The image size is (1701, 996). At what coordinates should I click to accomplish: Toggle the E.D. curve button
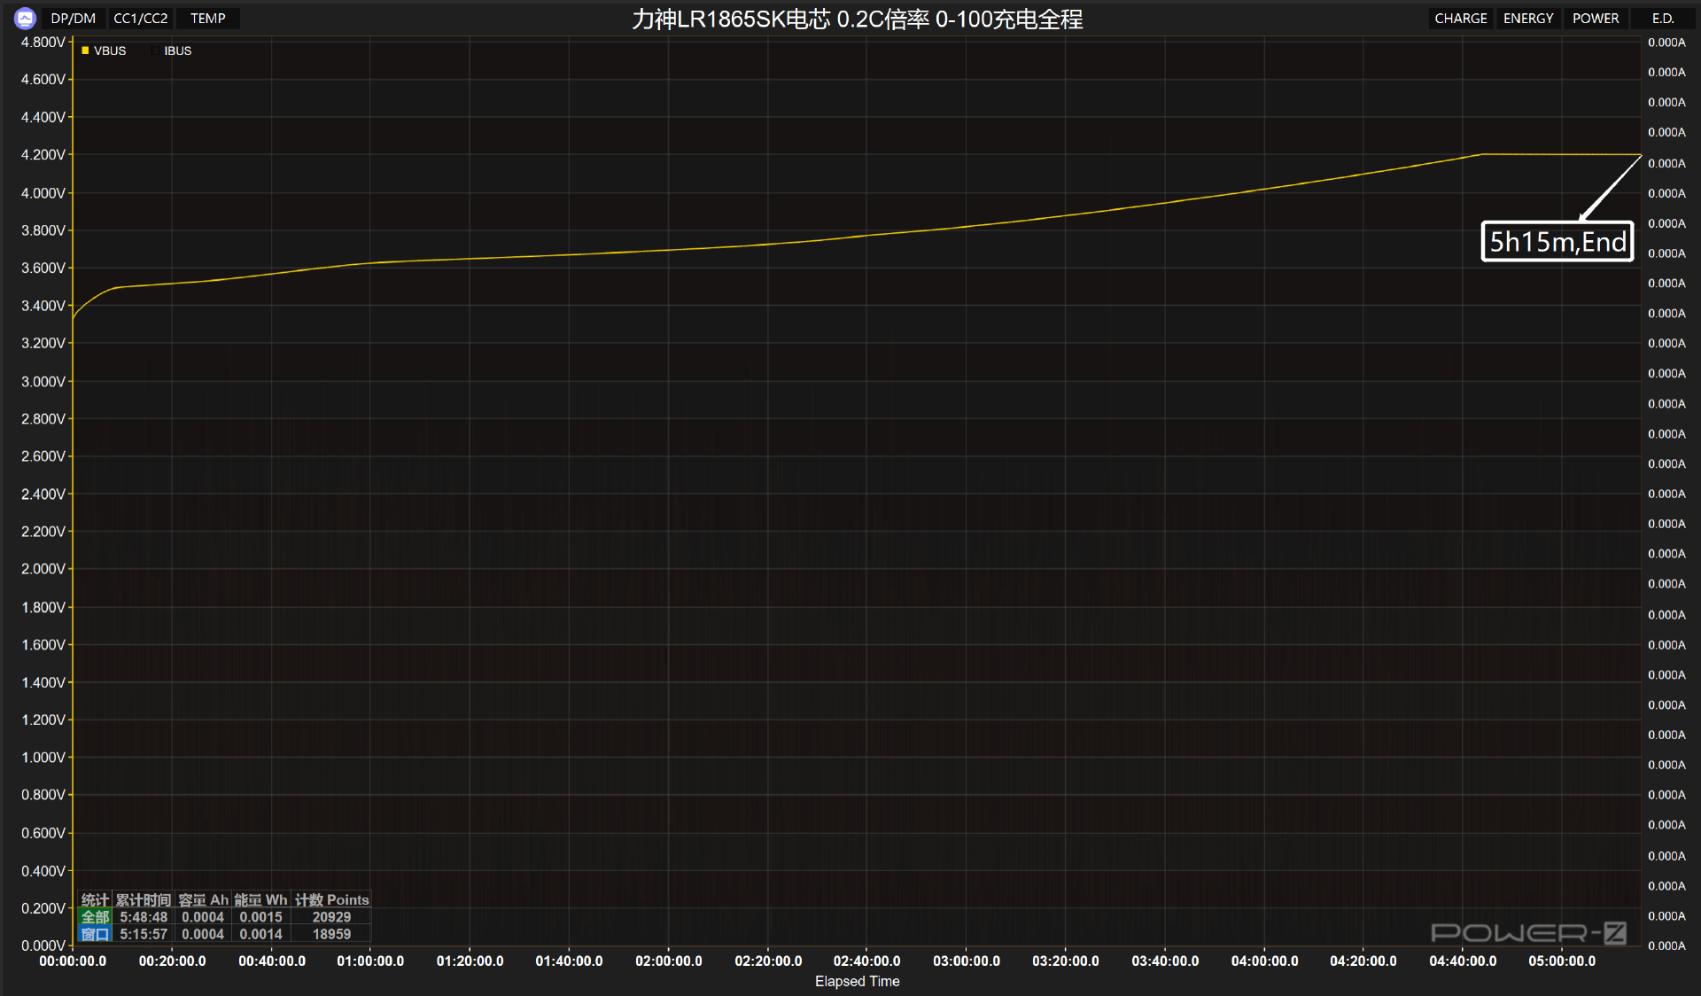pyautogui.click(x=1663, y=19)
